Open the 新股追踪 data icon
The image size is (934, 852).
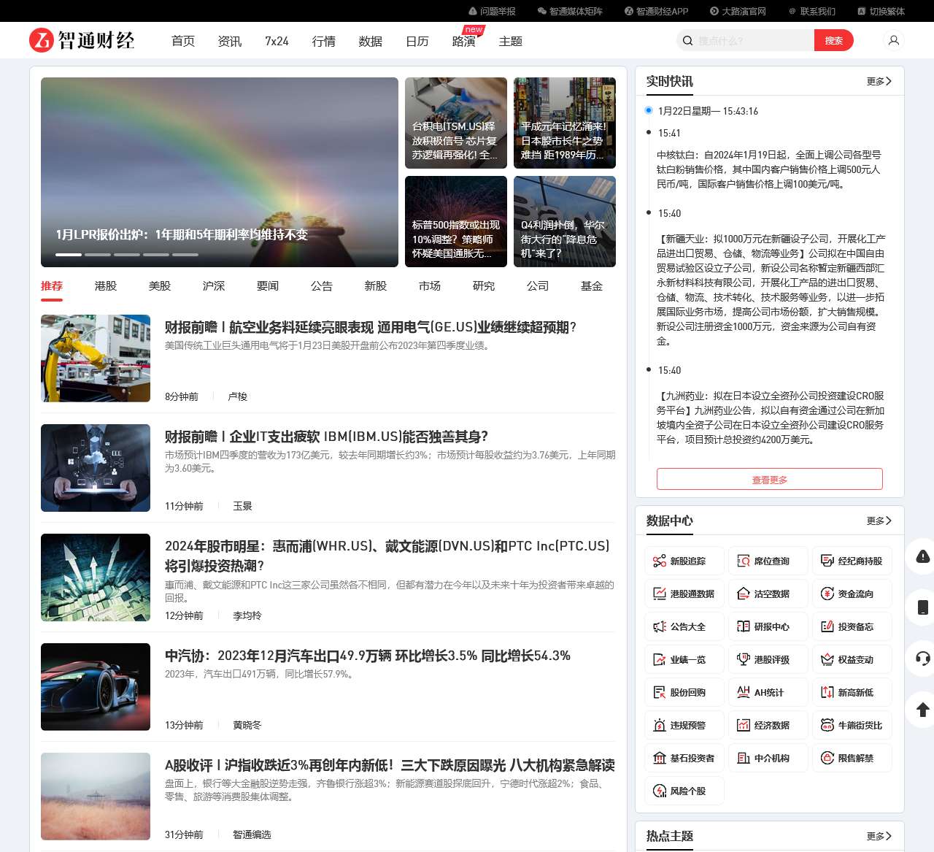pos(684,561)
